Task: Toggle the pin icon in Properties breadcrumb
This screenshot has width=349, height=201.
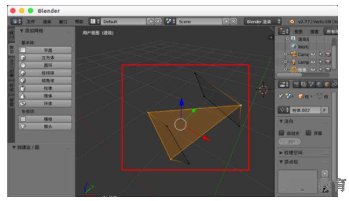Action: tap(280, 96)
